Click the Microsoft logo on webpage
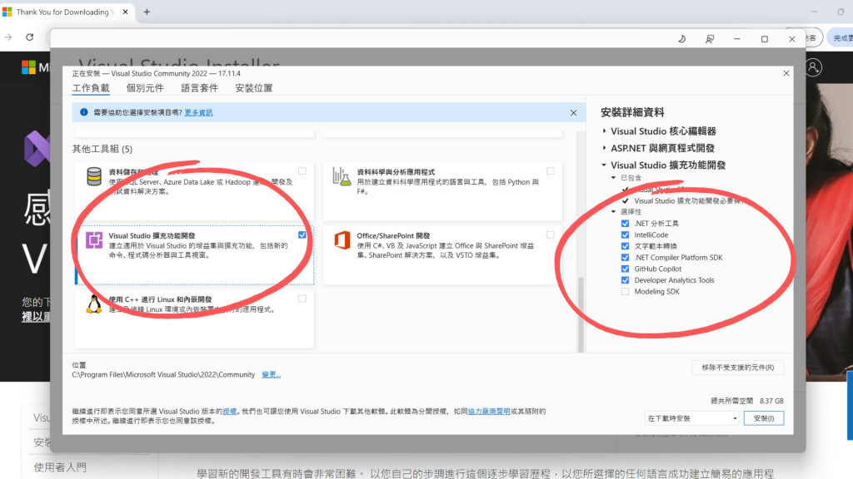 pyautogui.click(x=28, y=67)
